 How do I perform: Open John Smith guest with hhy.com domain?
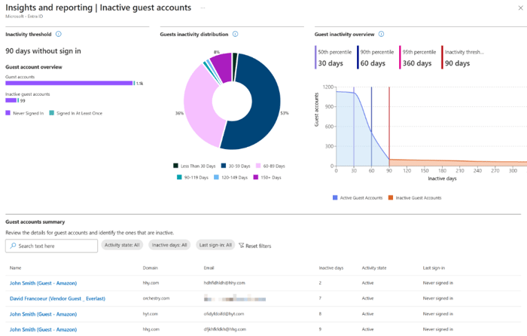point(44,283)
